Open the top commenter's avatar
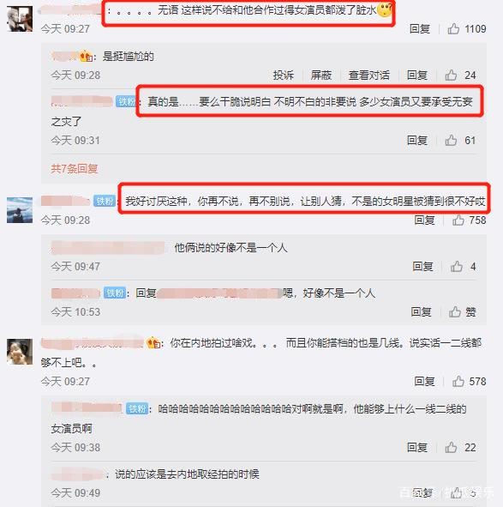The image size is (503, 507). pyautogui.click(x=20, y=19)
